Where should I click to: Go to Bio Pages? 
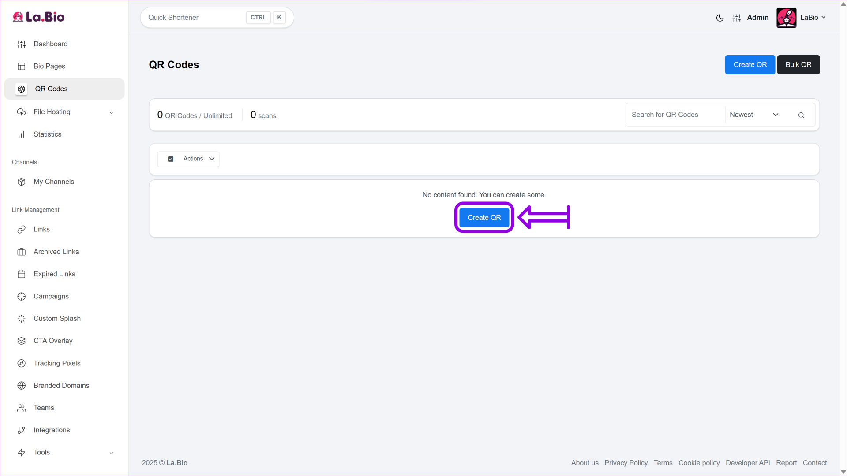click(49, 66)
